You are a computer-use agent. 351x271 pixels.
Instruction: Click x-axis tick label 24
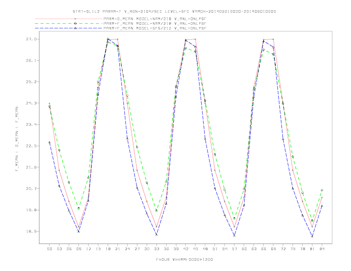pos(127,249)
